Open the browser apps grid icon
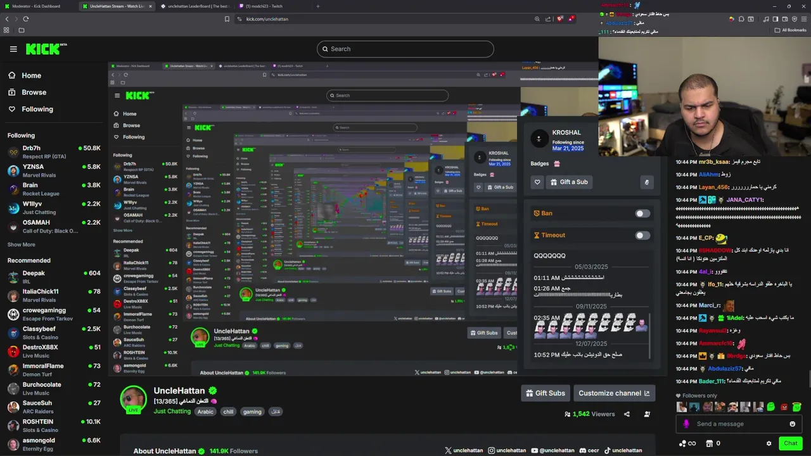Screen dimensions: 811x456 pyautogui.click(x=7, y=30)
